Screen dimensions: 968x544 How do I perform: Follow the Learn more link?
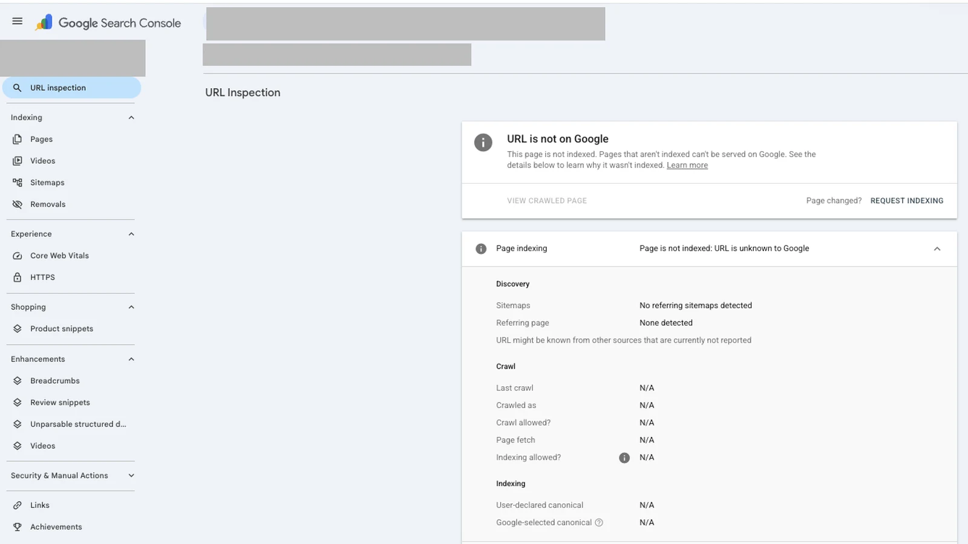[687, 166]
